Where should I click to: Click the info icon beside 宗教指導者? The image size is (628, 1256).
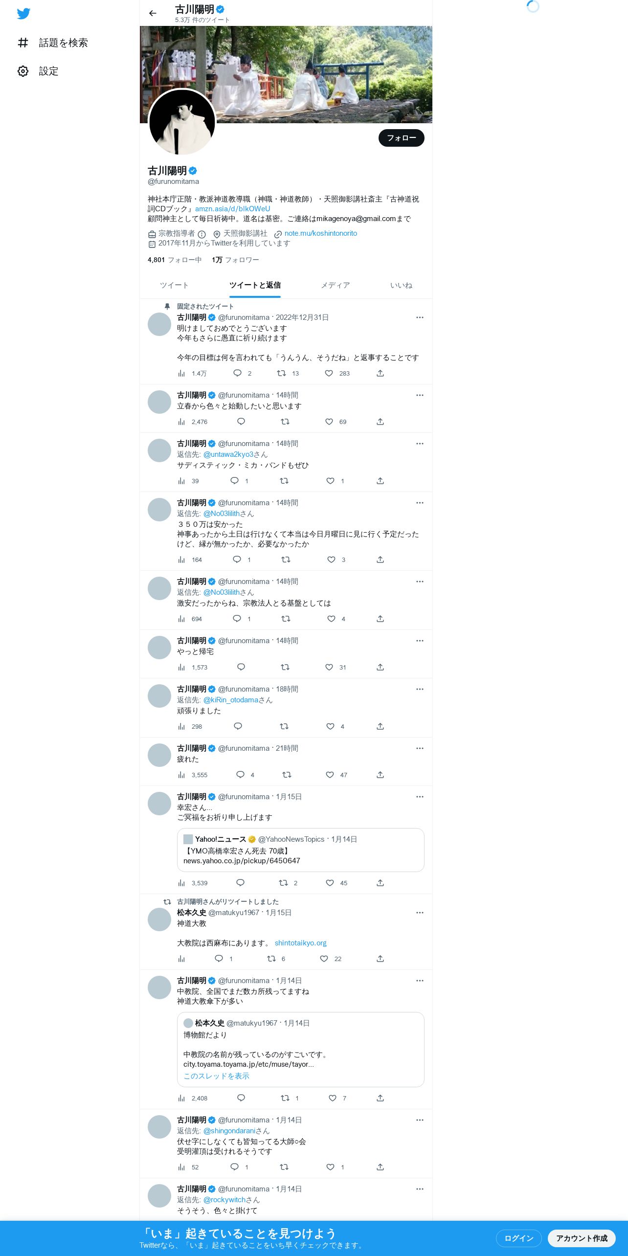pos(202,234)
